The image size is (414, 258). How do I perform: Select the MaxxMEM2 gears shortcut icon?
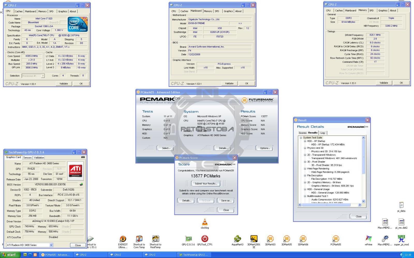pos(385,239)
